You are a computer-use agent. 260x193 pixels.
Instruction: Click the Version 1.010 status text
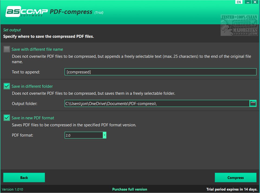(x=12, y=189)
